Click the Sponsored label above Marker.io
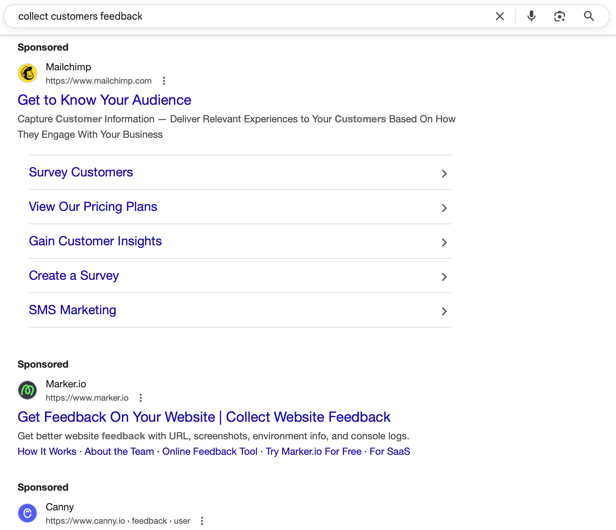Screen dimensions: 616x530 point(43,364)
